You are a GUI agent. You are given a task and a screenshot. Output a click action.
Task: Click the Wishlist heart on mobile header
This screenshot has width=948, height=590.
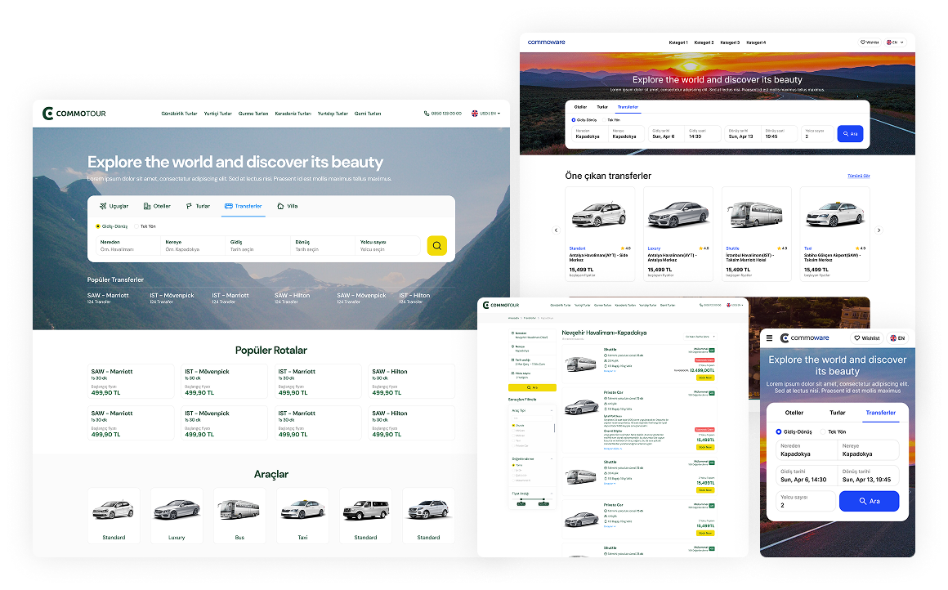point(866,338)
